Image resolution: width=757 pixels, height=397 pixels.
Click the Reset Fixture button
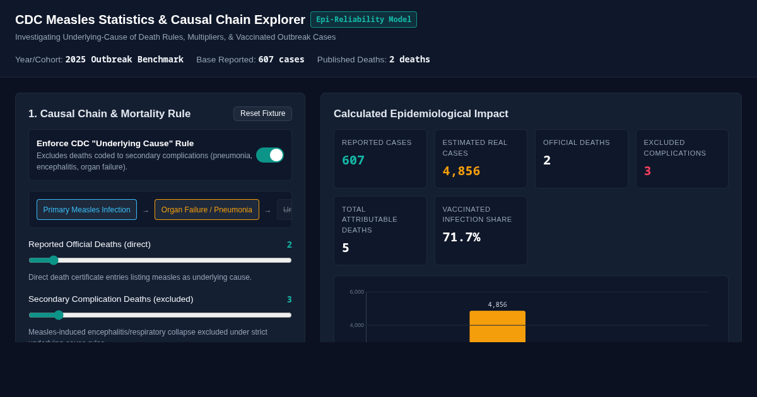click(x=262, y=113)
